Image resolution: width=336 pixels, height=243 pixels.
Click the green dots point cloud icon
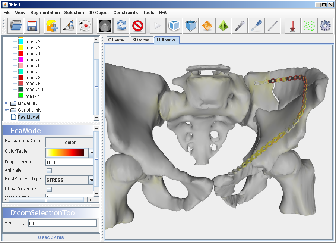(309, 26)
